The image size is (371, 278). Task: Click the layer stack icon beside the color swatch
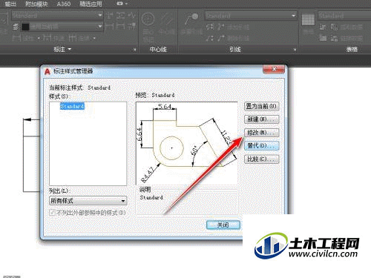(x=16, y=27)
